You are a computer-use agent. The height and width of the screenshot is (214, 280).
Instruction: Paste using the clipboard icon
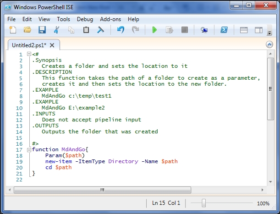click(86, 30)
